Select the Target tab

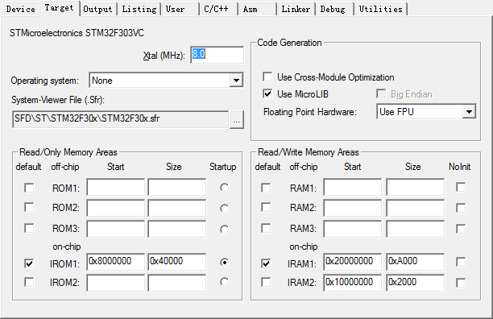(x=59, y=8)
